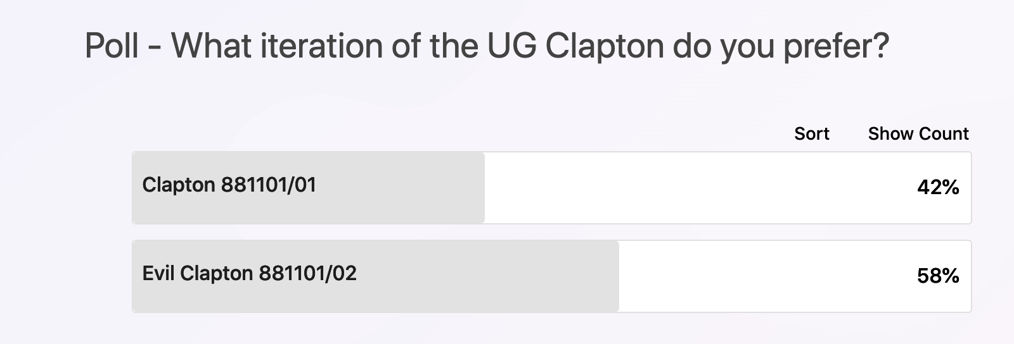This screenshot has width=1014, height=344.
Task: Click the 42% result value
Action: click(x=938, y=187)
